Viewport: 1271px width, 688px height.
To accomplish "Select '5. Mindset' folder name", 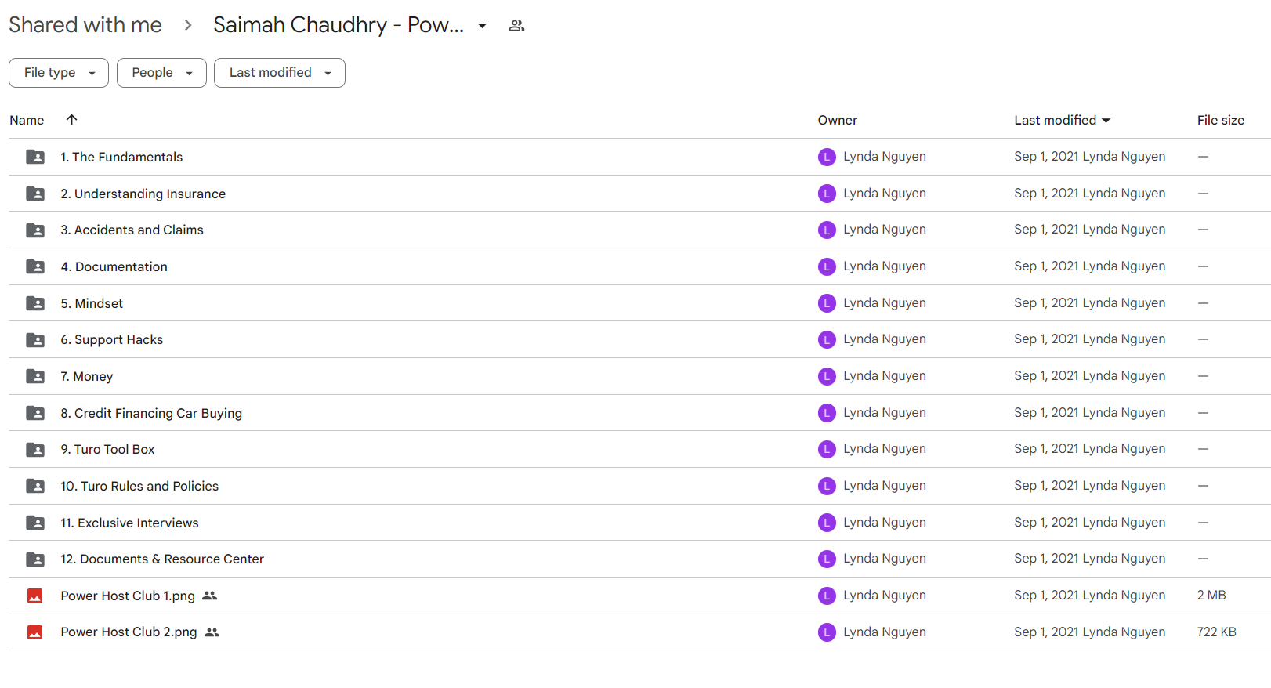I will pos(92,303).
